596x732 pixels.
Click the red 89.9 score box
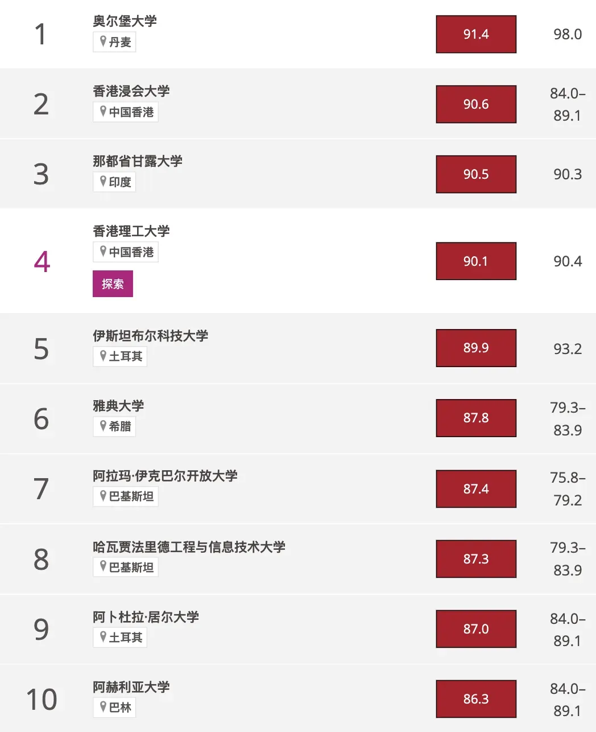pos(476,348)
